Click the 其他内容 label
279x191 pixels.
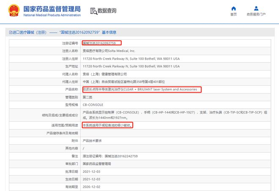coord(72,148)
